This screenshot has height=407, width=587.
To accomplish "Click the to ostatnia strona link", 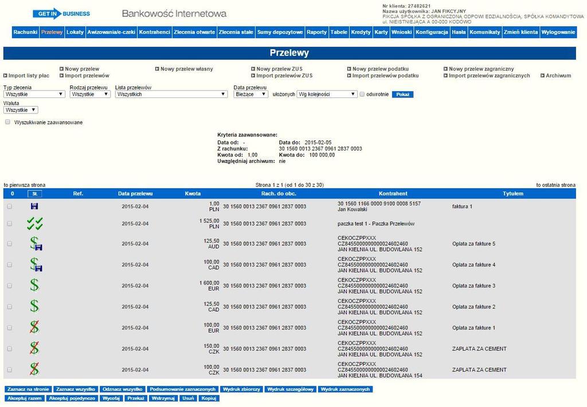I will [x=555, y=185].
